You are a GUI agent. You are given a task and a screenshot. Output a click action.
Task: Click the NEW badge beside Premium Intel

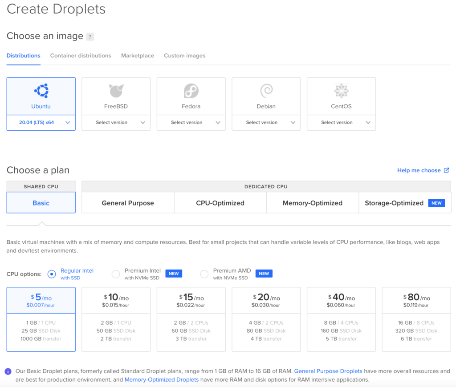(x=174, y=274)
